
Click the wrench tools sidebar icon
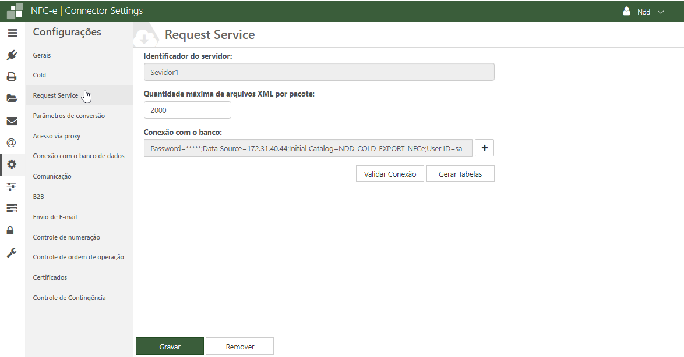pos(12,252)
